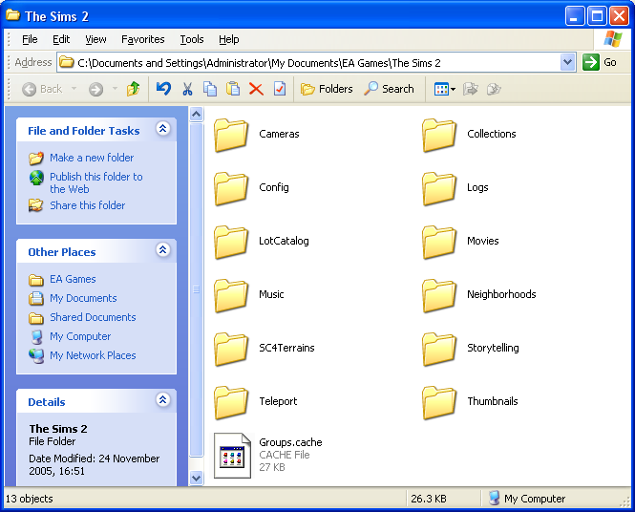
Task: Click the Undo toolbar icon
Action: click(163, 89)
